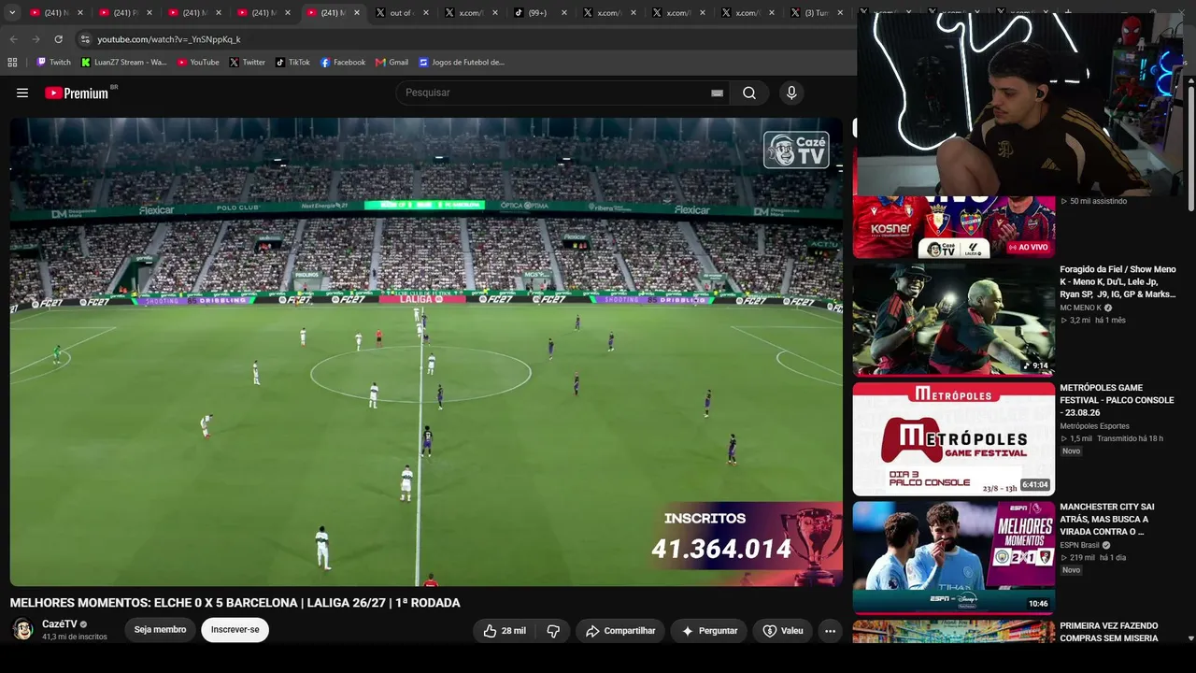1196x673 pixels.
Task: Open the Facebook bookmark
Action: tap(343, 63)
